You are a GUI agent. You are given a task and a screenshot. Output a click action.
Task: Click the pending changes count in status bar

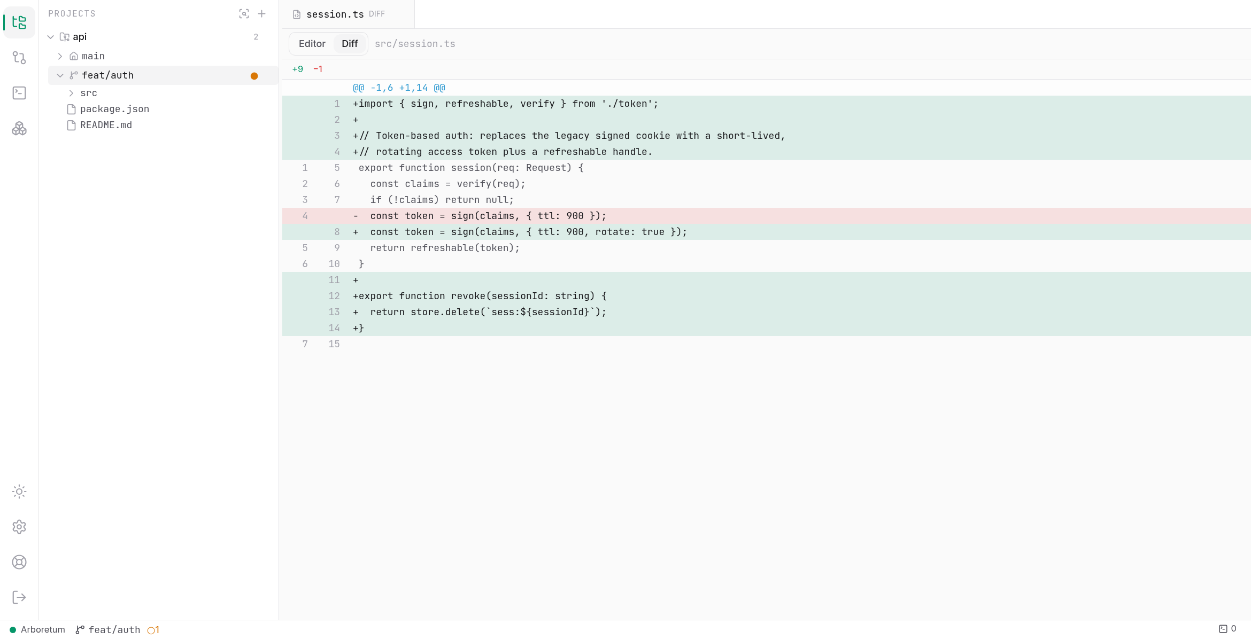153,630
